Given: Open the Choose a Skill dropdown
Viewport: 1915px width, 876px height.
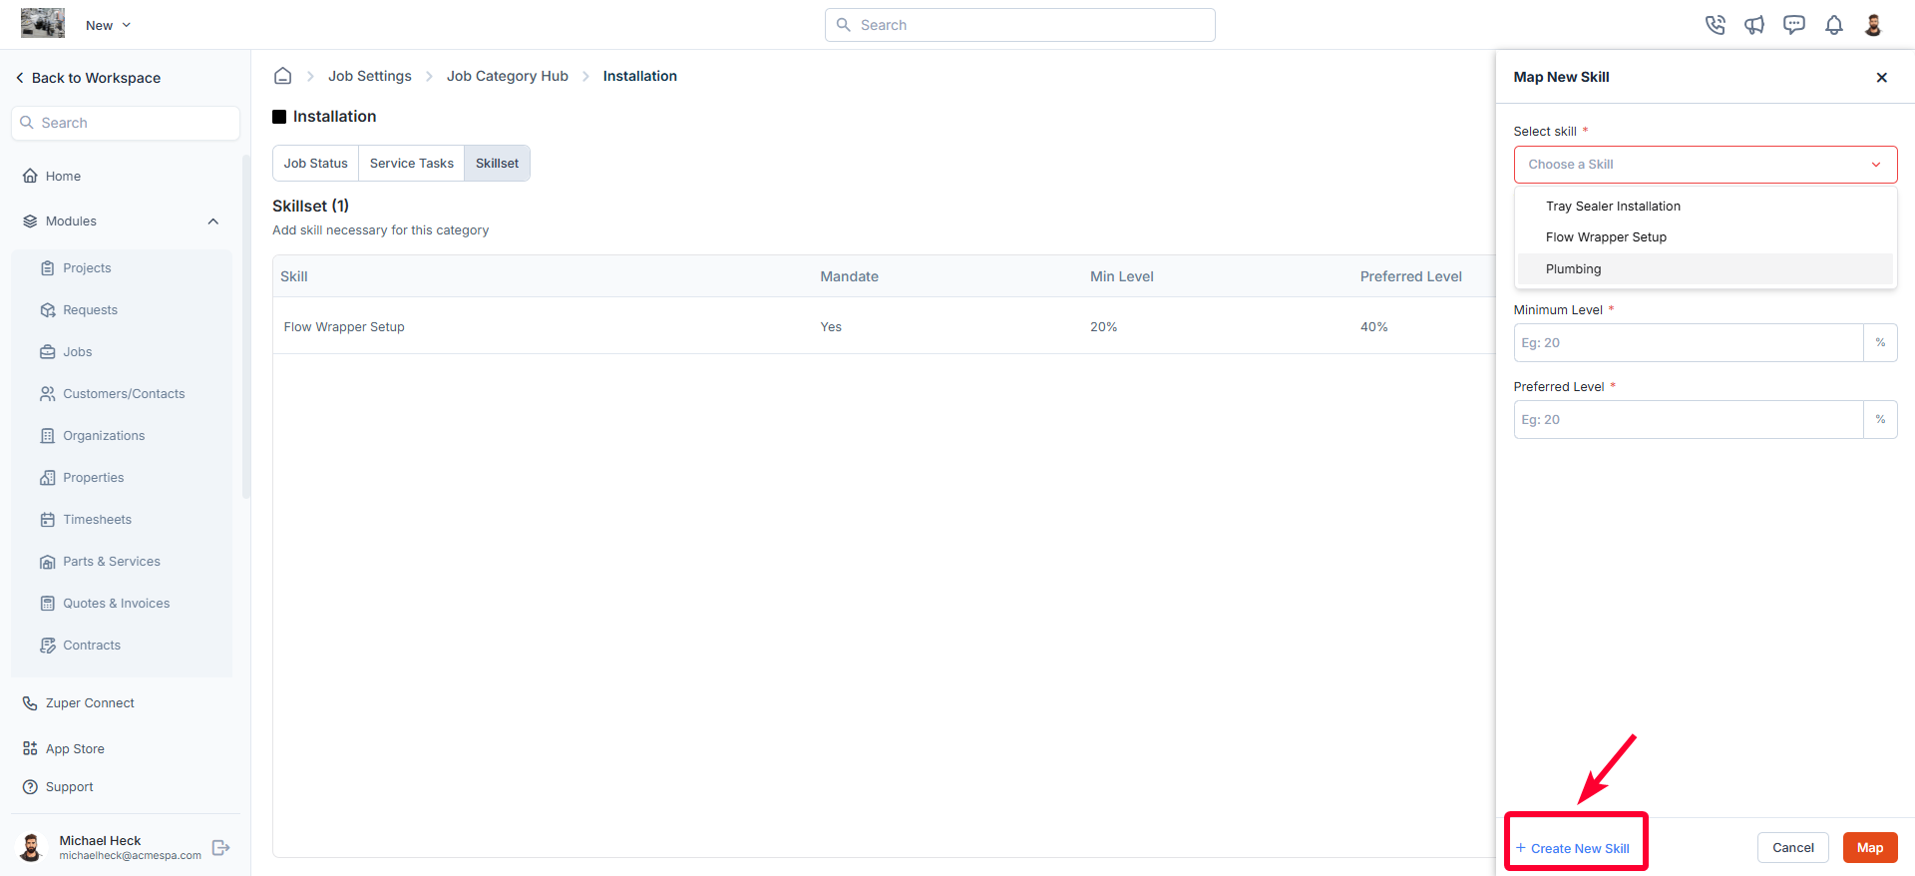Looking at the screenshot, I should 1706,165.
